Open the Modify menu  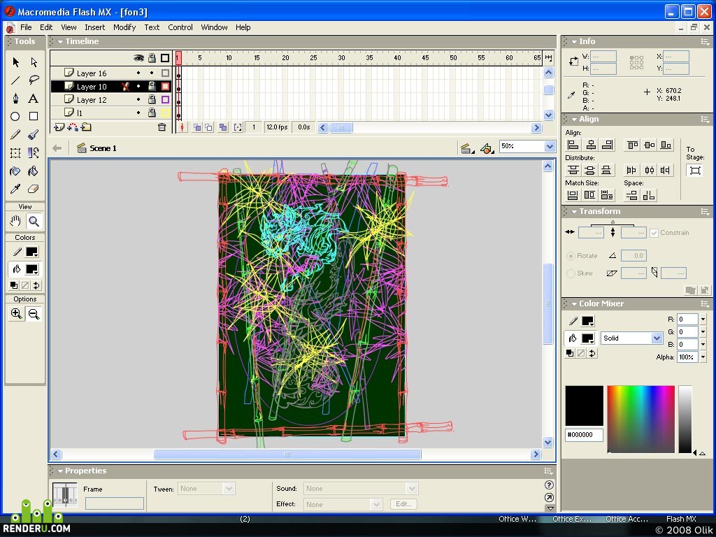tap(124, 27)
